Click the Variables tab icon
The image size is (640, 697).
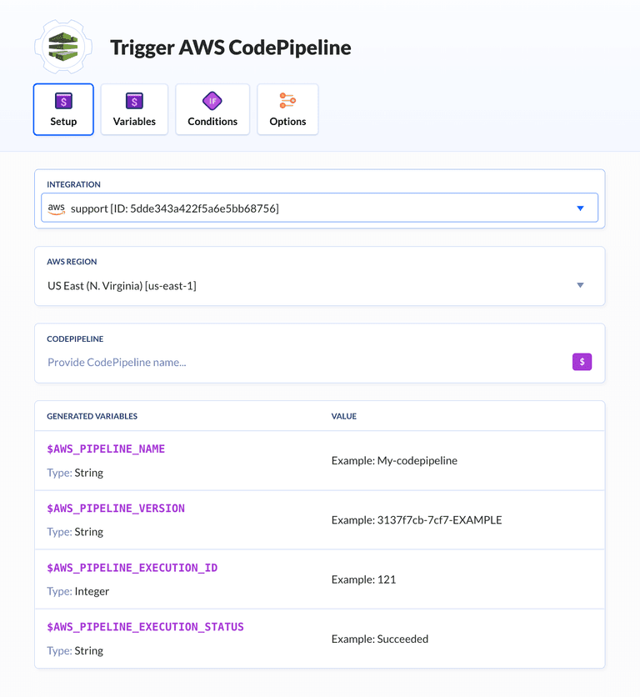(134, 101)
